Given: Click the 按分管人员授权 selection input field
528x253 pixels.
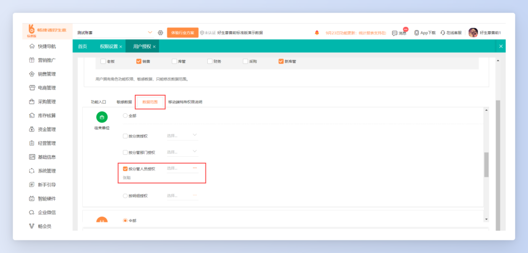Looking at the screenshot, I should (182, 169).
